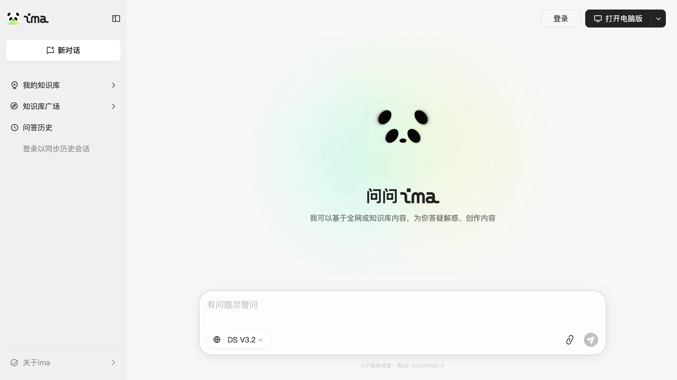Open the DS V3.2 model dropdown
Screen dimensions: 677x380
[x=245, y=340]
